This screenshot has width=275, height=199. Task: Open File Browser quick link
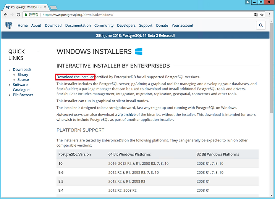coord(23,95)
